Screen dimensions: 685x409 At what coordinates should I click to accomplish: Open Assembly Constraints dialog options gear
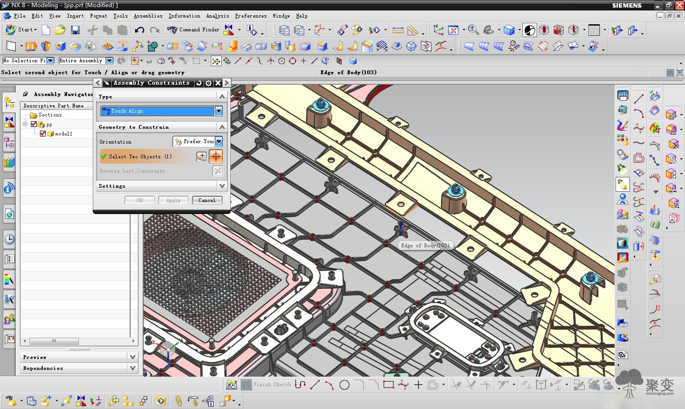pyautogui.click(x=208, y=83)
